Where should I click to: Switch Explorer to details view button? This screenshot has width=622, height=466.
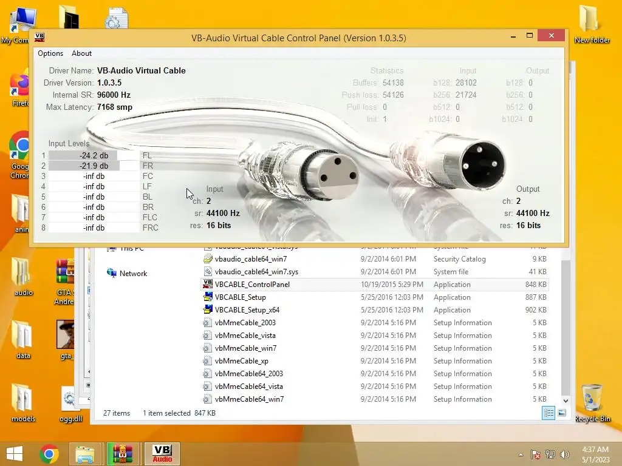tap(549, 413)
